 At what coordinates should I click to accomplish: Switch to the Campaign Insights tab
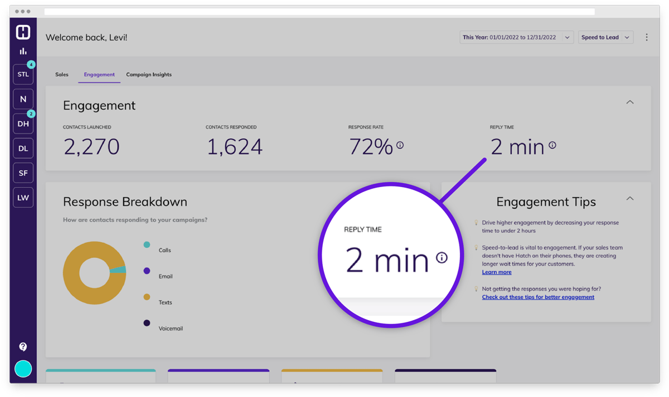pyautogui.click(x=149, y=75)
